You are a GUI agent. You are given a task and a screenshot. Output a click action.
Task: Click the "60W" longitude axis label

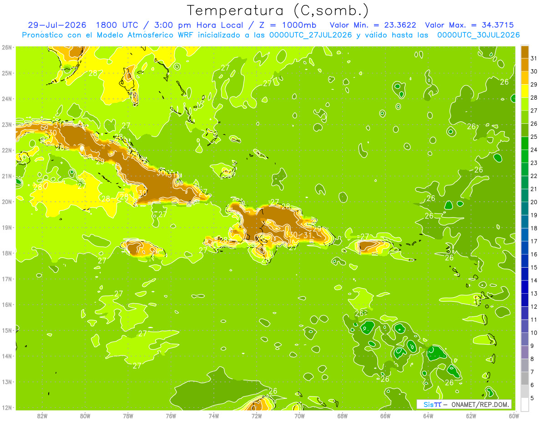[514, 416]
